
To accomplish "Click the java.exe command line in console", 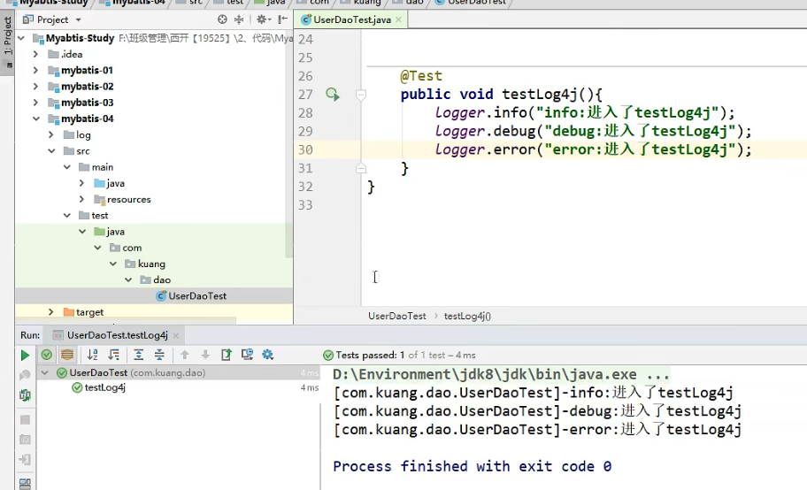I will (x=501, y=374).
